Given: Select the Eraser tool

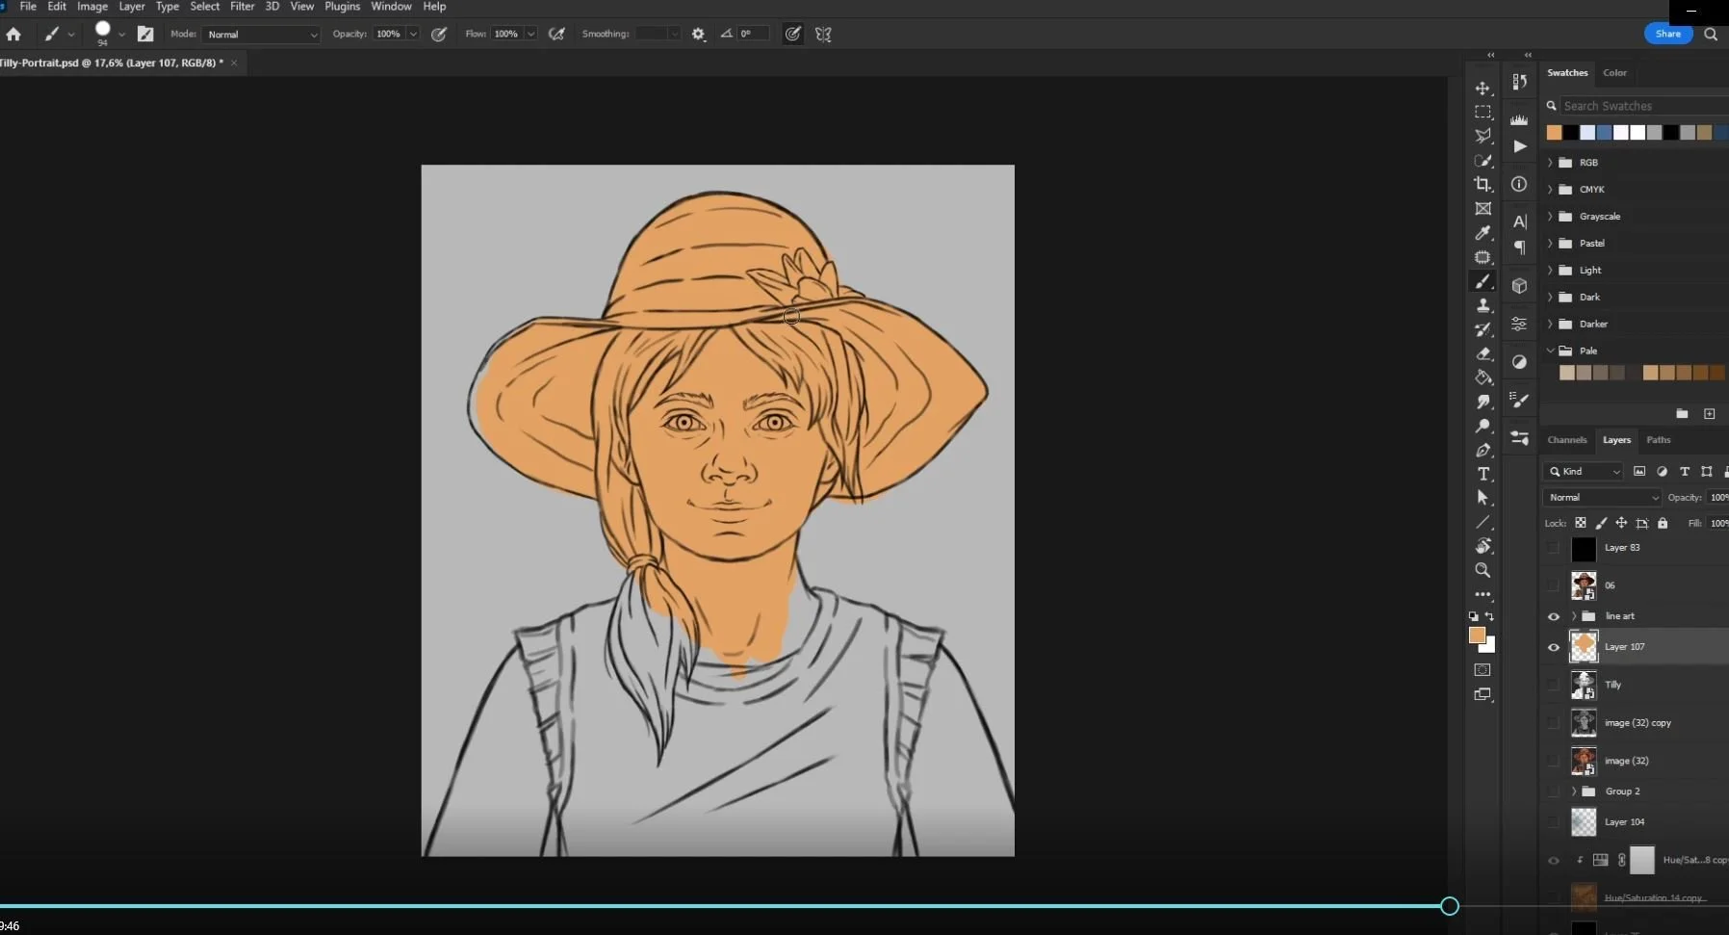Looking at the screenshot, I should pyautogui.click(x=1483, y=353).
